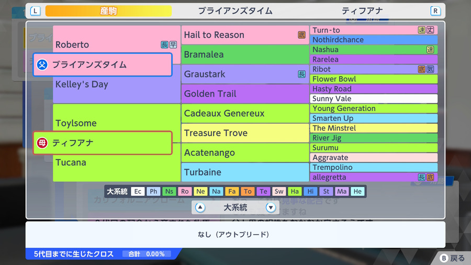Click the なし(アウトブリード) cross result text

click(233, 234)
